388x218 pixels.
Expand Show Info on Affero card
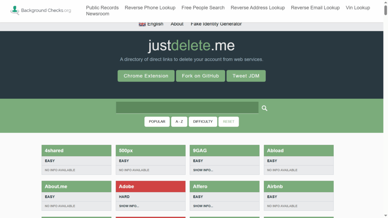tap(203, 206)
